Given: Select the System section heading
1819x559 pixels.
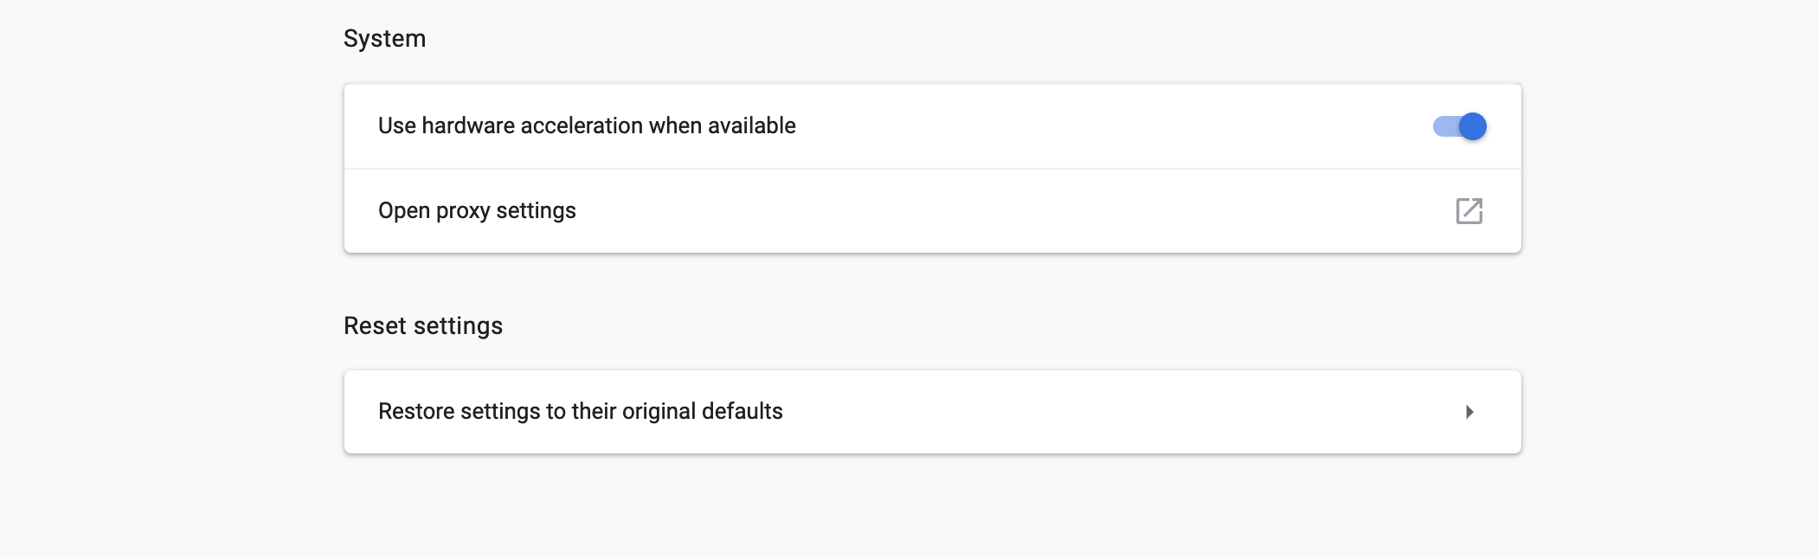Looking at the screenshot, I should coord(384,39).
